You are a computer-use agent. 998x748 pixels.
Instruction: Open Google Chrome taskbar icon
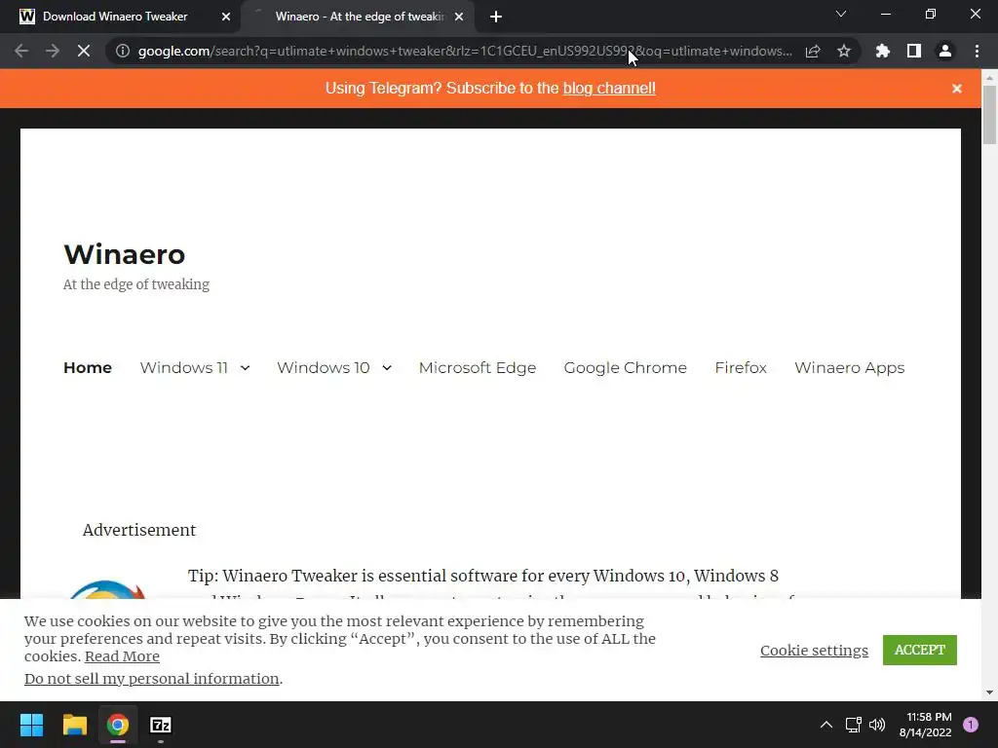118,725
